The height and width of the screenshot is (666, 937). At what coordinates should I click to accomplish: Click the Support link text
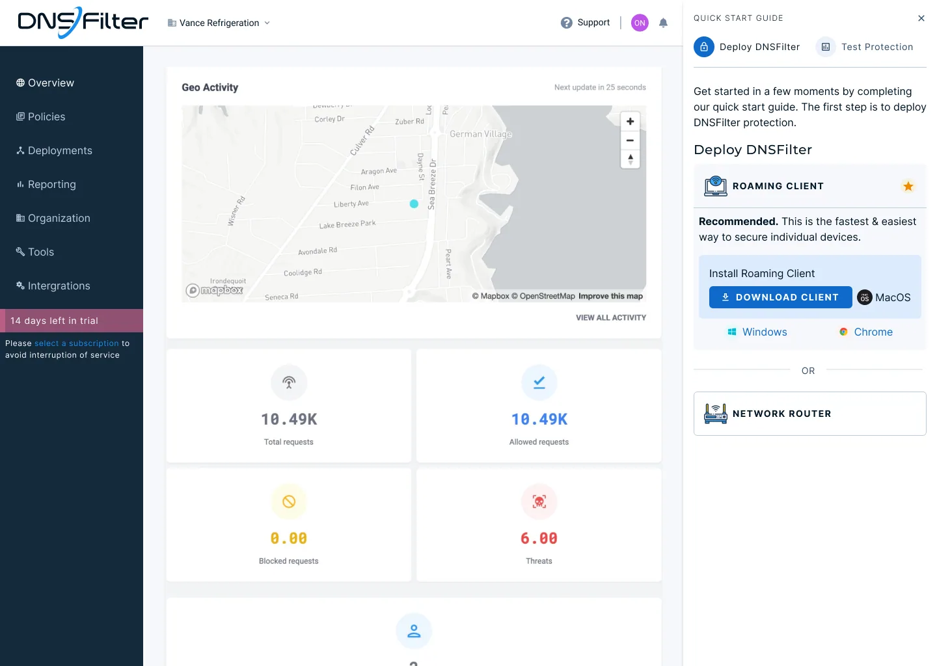click(x=593, y=23)
